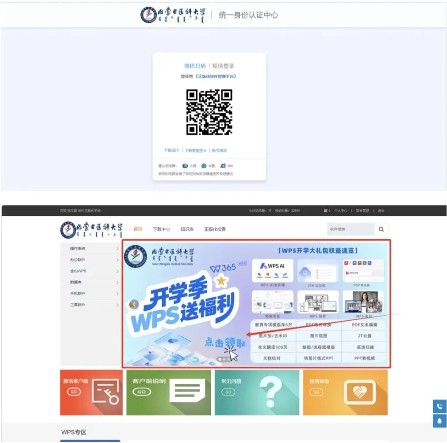This screenshot has height=443, width=447.
Task: Click the carousel pagination dots
Action: coord(224,359)
